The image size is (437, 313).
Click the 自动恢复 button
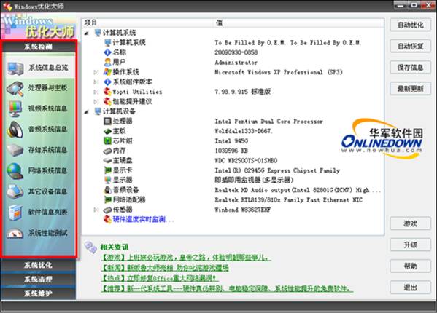click(410, 46)
